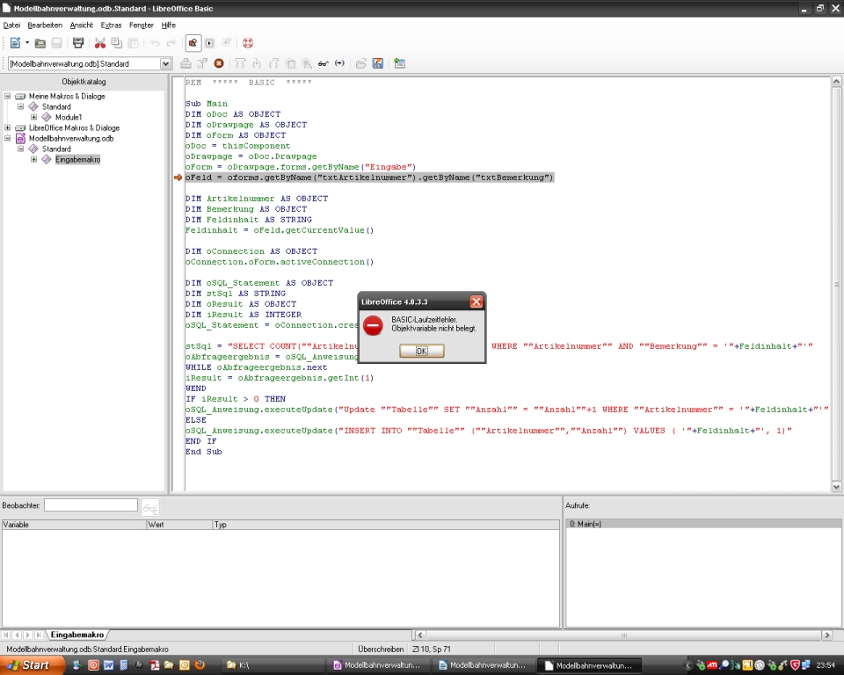Click the Compile icon
Viewport: 844px width, 675px height.
coord(186,63)
